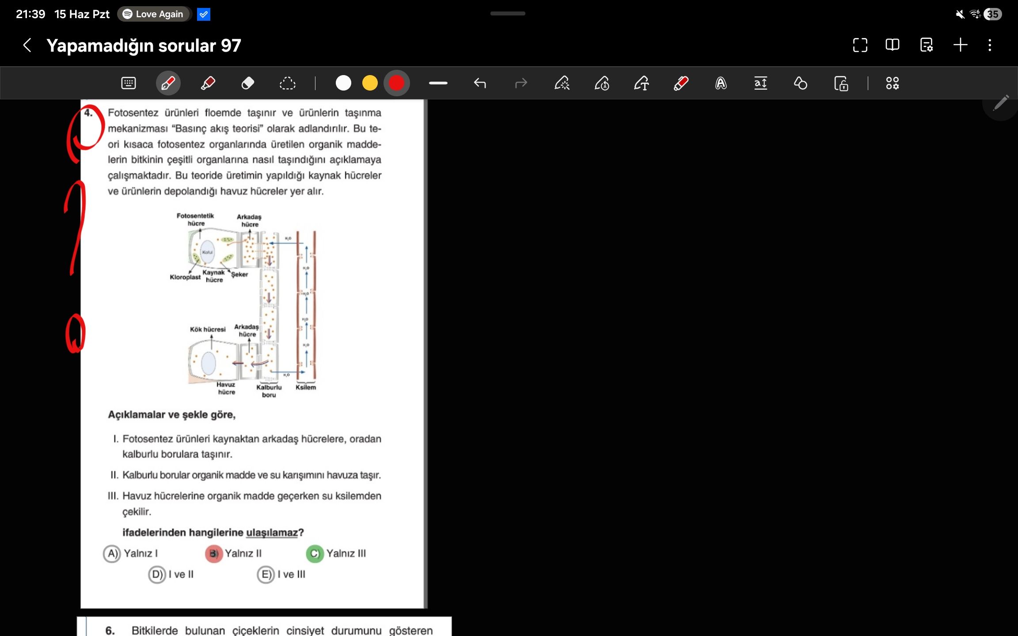Open the three-dot more options menu
Screen dimensions: 1018x636
pos(990,45)
